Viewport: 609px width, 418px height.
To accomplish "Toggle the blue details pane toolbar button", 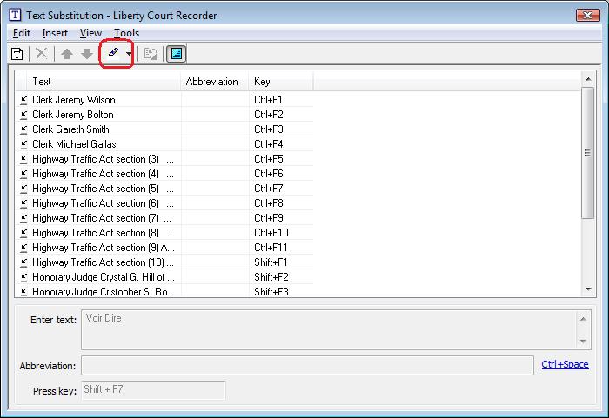I will coord(177,54).
